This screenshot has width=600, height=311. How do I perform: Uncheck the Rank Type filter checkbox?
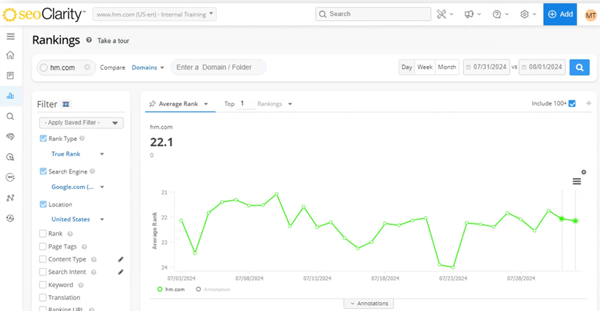tap(43, 138)
